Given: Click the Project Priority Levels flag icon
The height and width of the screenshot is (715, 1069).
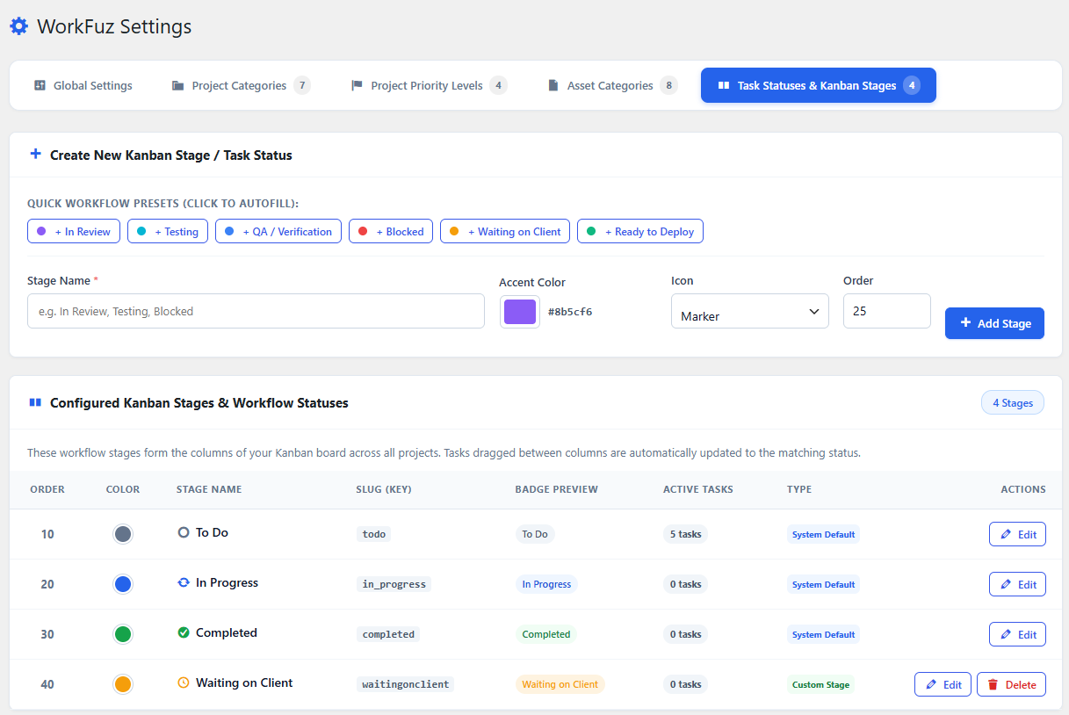Looking at the screenshot, I should (357, 85).
